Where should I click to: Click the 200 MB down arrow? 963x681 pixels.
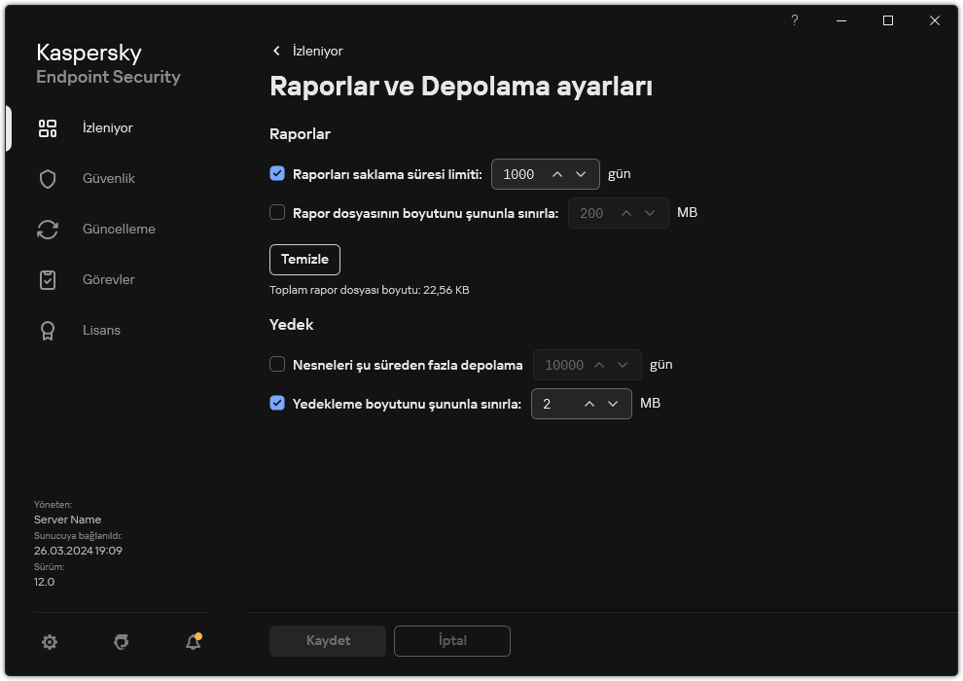(650, 212)
